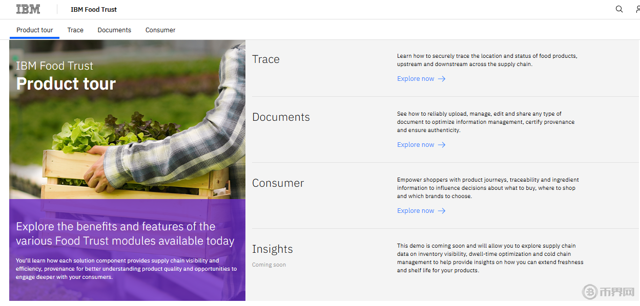Click the Coming soon label under Insights
Image resolution: width=640 pixels, height=306 pixels.
pos(269,265)
